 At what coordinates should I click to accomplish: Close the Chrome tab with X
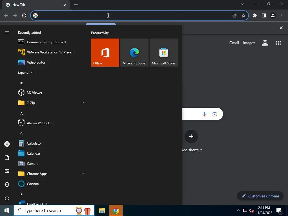65,5
